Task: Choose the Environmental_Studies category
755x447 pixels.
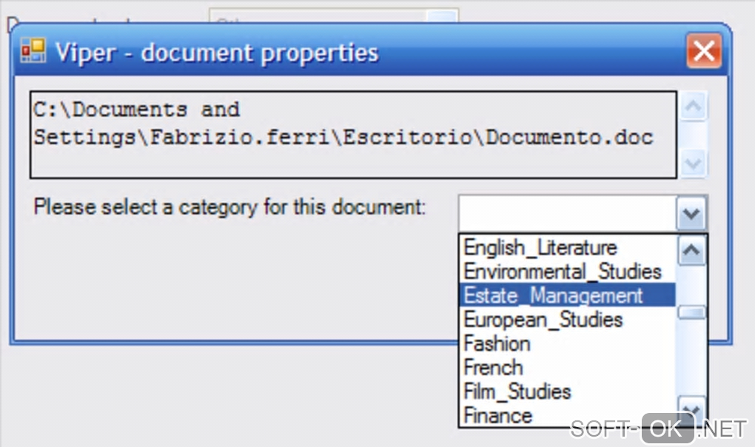Action: 563,271
